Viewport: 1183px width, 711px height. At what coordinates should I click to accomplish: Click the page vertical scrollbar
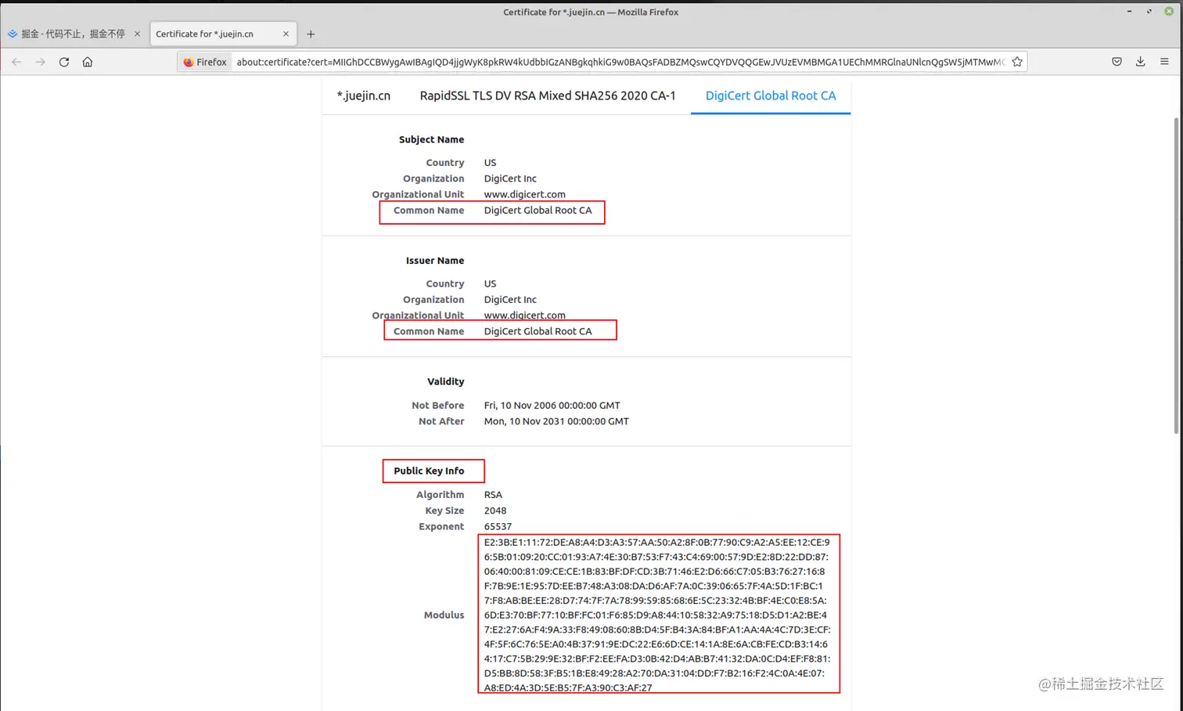(1176, 276)
